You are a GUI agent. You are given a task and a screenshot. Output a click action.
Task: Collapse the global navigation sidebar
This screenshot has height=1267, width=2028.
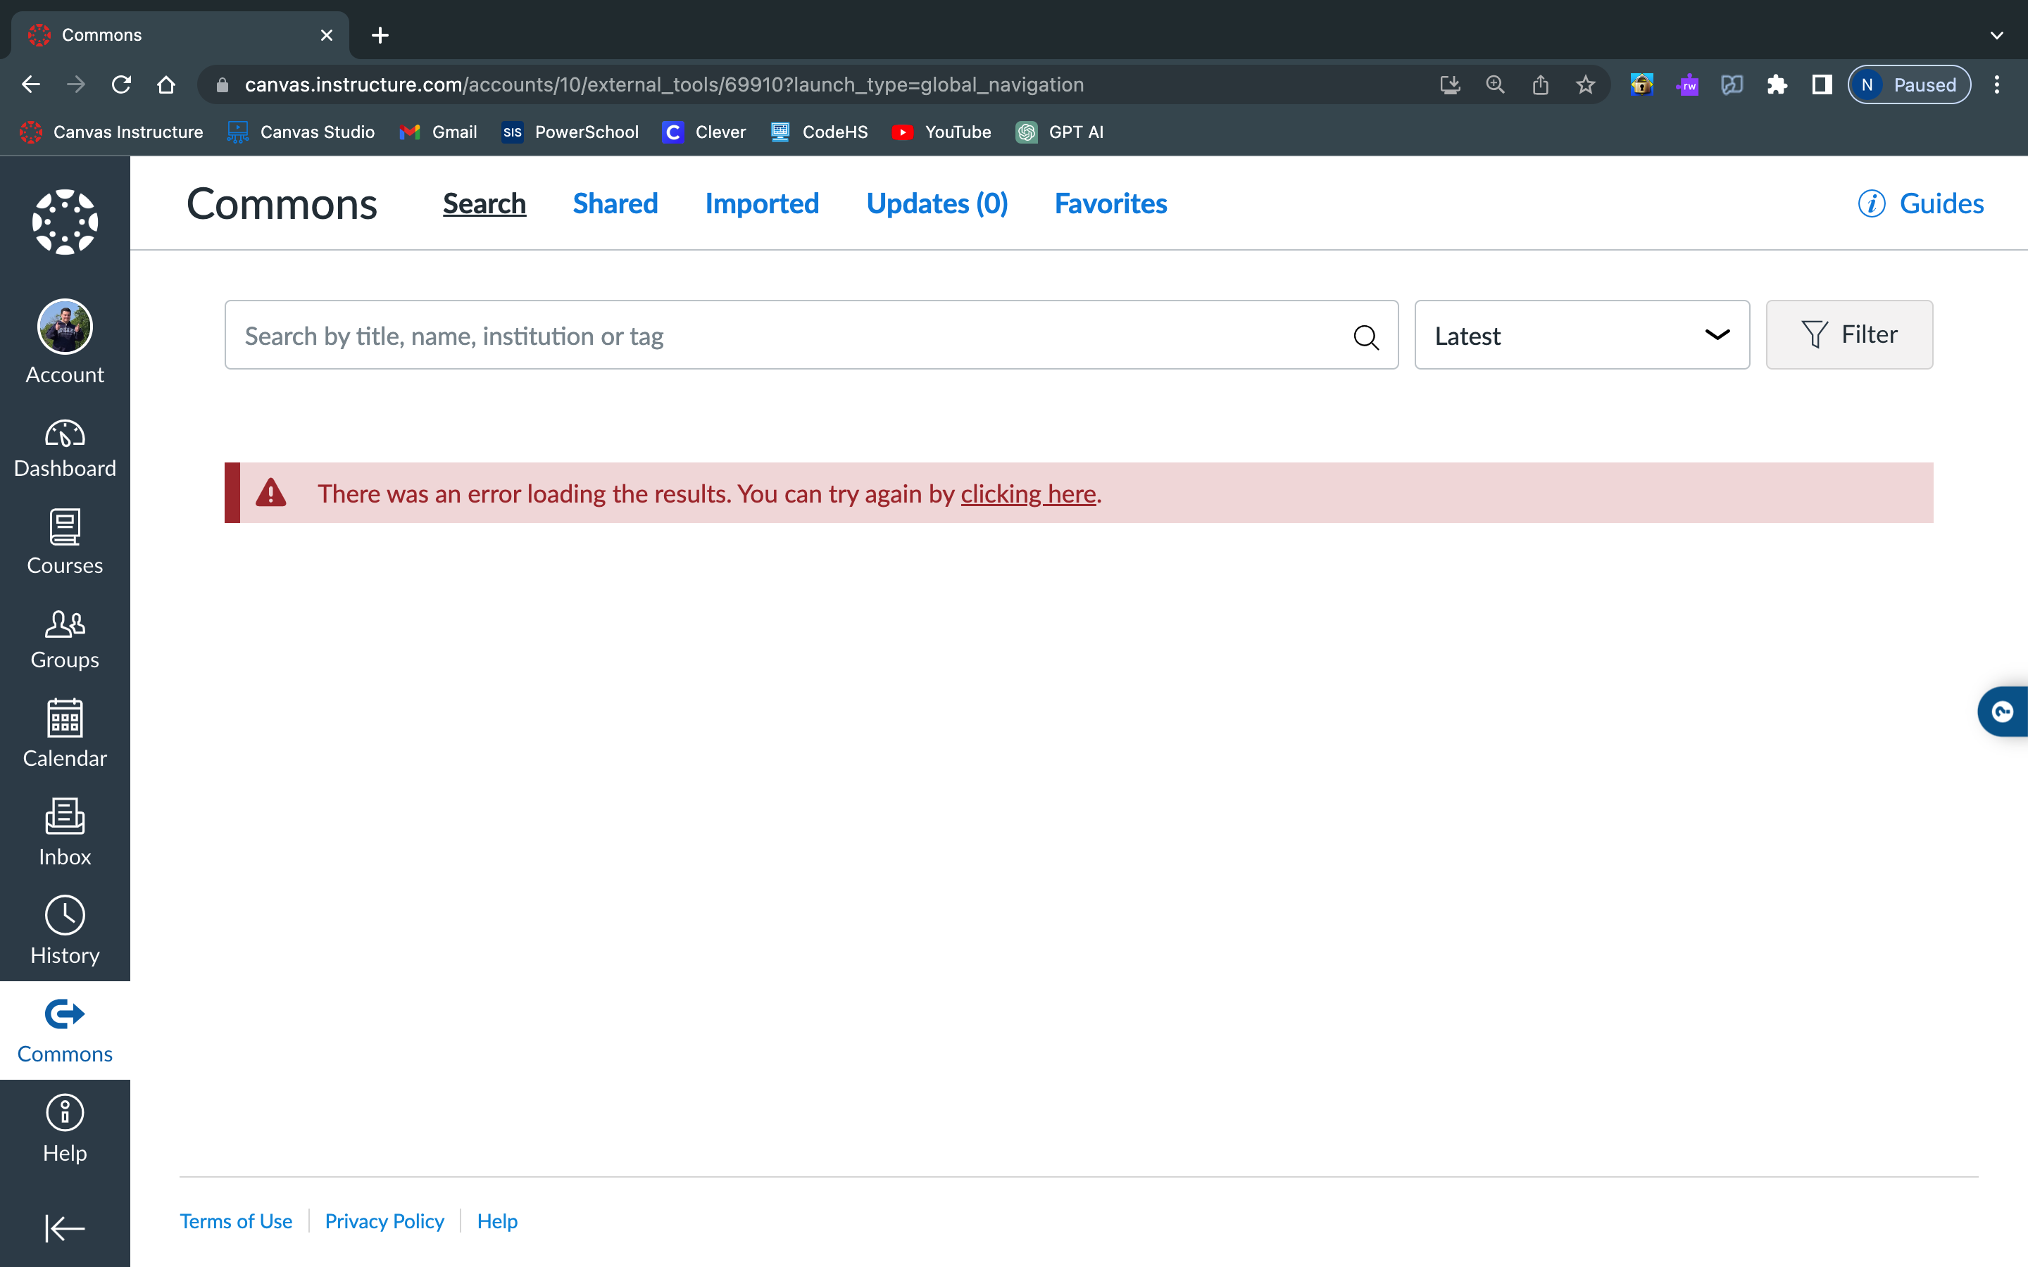coord(65,1228)
